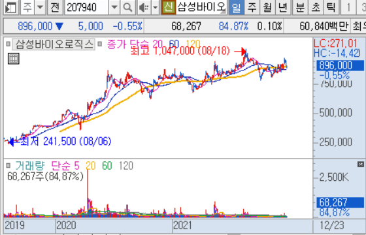The height and width of the screenshot is (235, 366).
Task: Click the 84.87% value in info bar
Action: click(x=234, y=26)
